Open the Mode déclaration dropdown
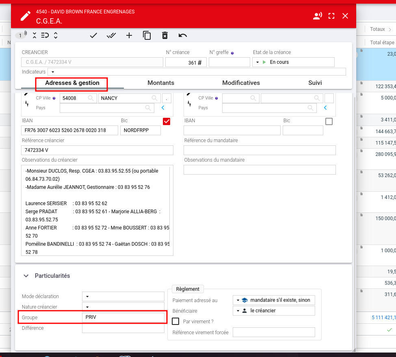Image resolution: width=396 pixels, height=357 pixels. [87, 296]
